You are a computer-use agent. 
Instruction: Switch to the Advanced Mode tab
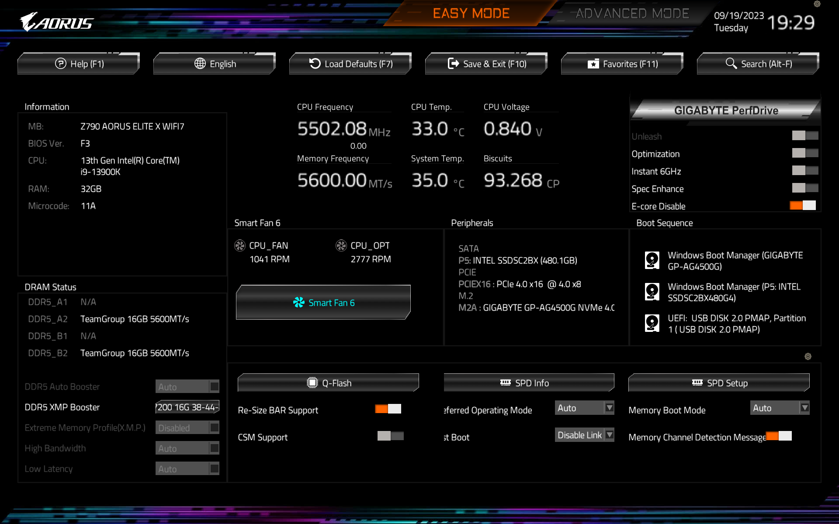click(x=632, y=14)
